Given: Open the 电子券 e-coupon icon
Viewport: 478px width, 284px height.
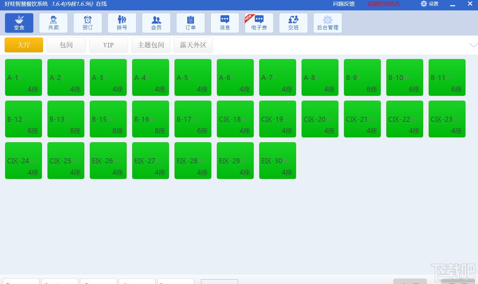Looking at the screenshot, I should (259, 23).
